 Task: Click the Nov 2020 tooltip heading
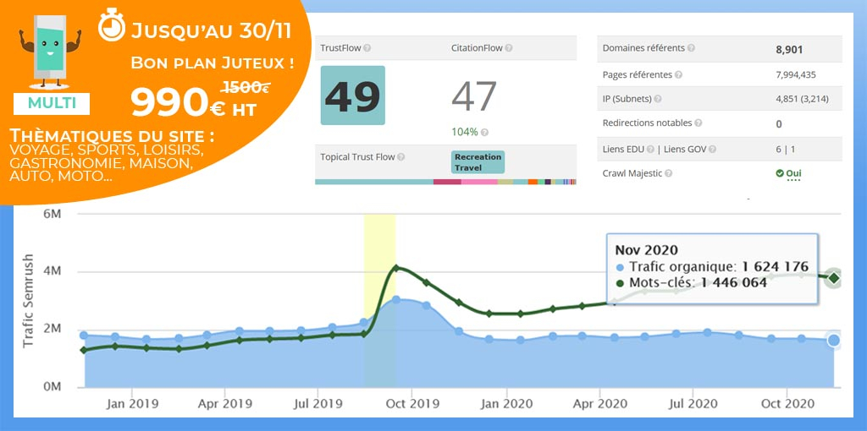(x=646, y=250)
